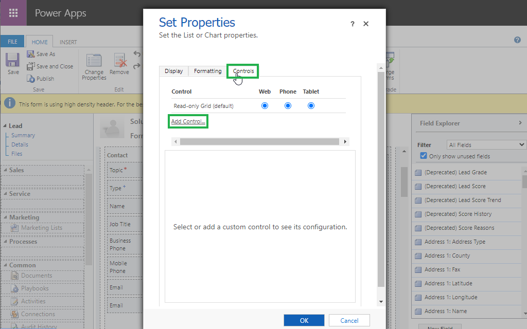Switch to the Display tab

[173, 71]
